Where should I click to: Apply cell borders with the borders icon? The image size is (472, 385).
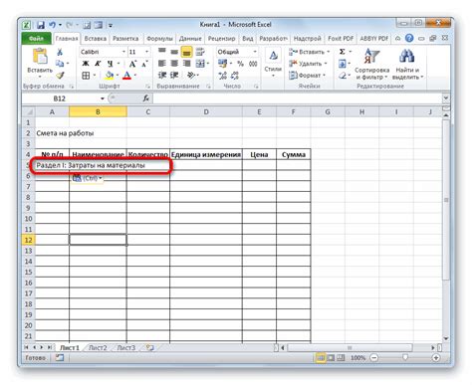(x=86, y=76)
